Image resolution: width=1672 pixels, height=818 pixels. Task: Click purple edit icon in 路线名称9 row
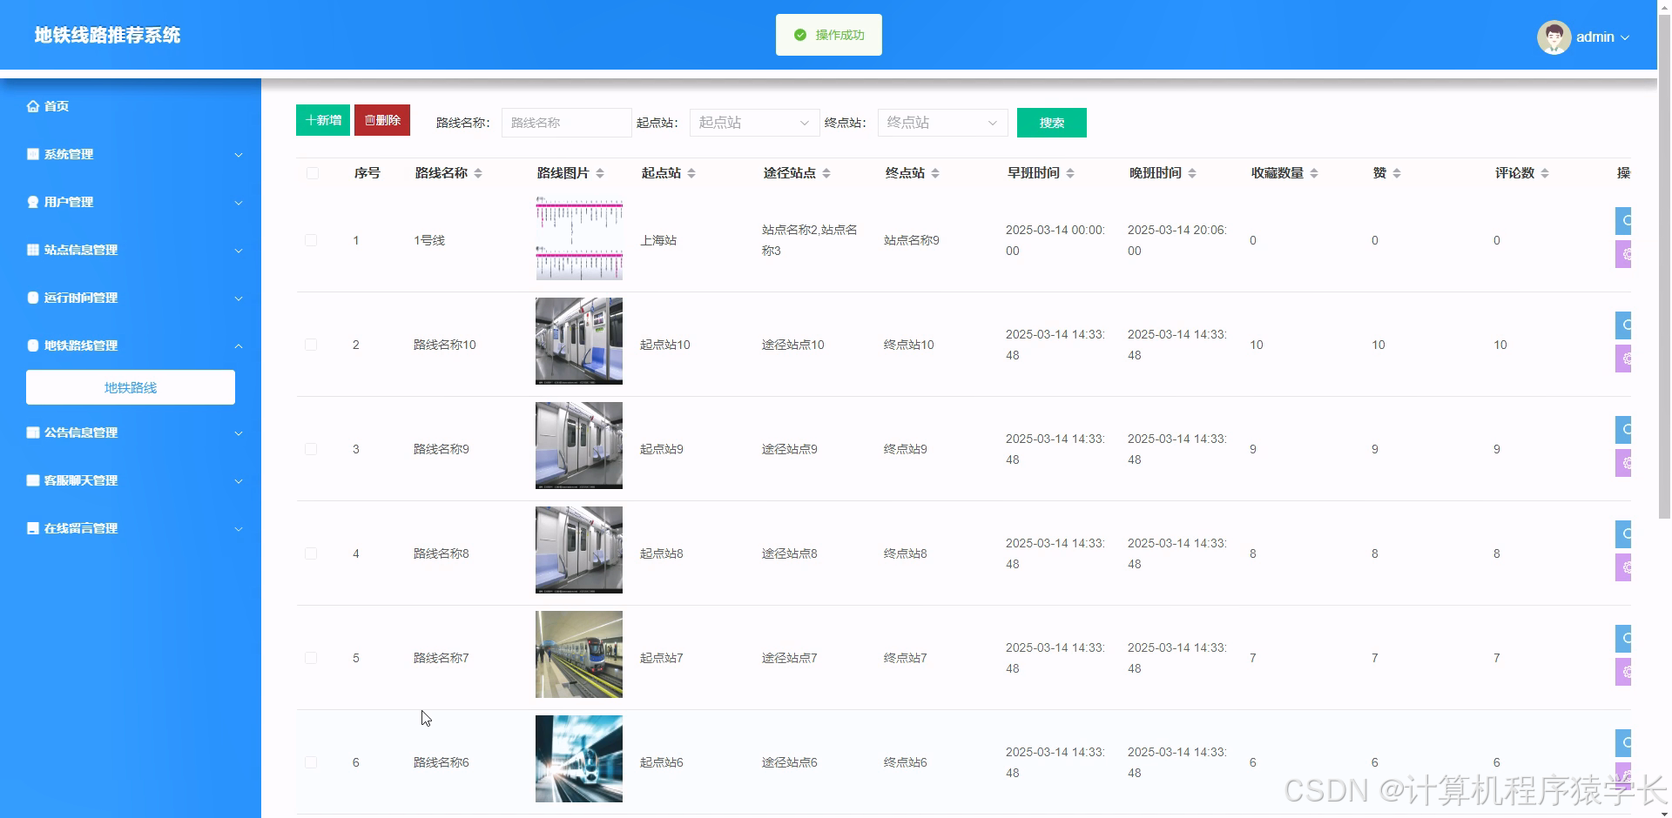coord(1623,463)
